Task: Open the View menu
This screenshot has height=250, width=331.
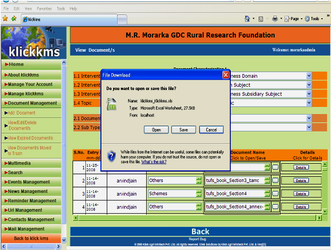Action: (28, 8)
